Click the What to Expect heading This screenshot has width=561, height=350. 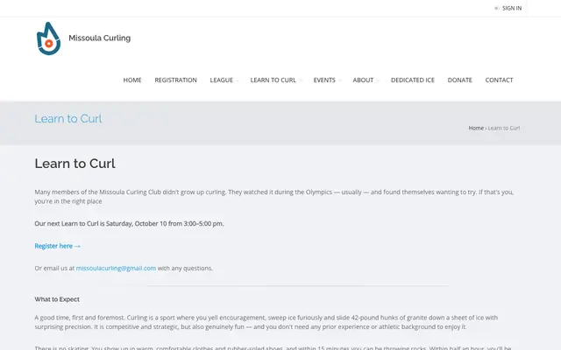coord(57,299)
